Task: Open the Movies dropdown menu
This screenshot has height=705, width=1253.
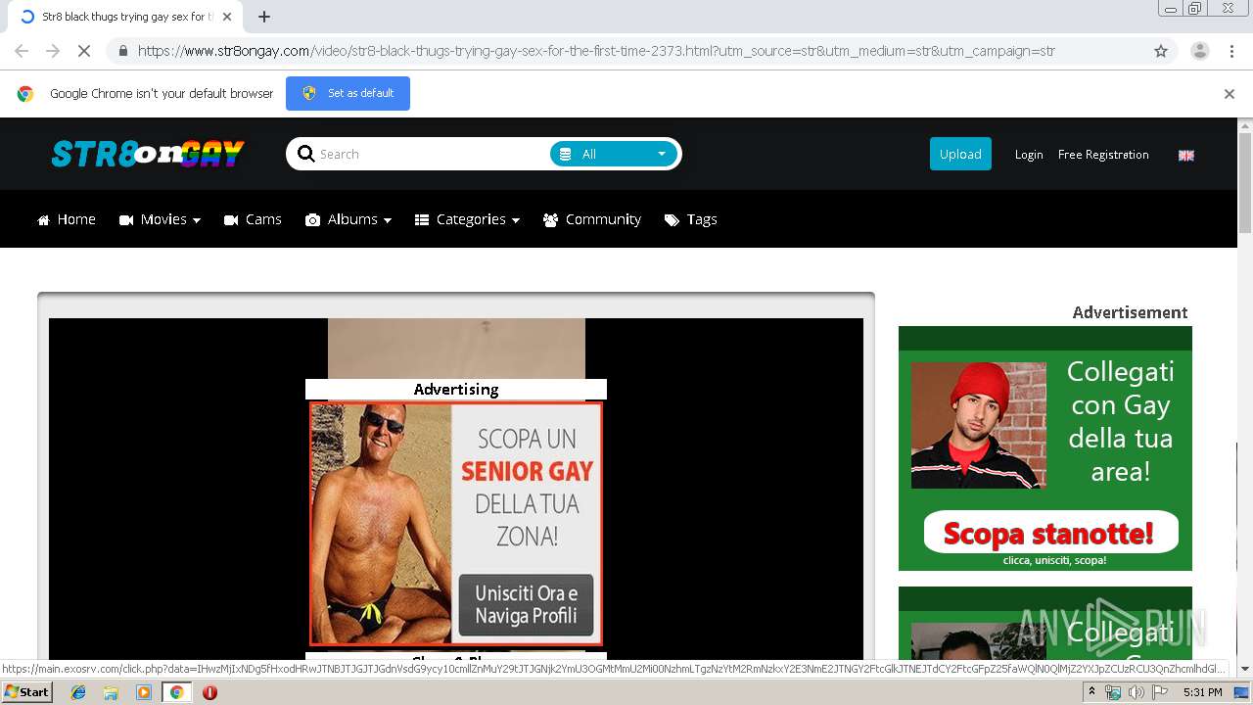Action: (x=160, y=219)
